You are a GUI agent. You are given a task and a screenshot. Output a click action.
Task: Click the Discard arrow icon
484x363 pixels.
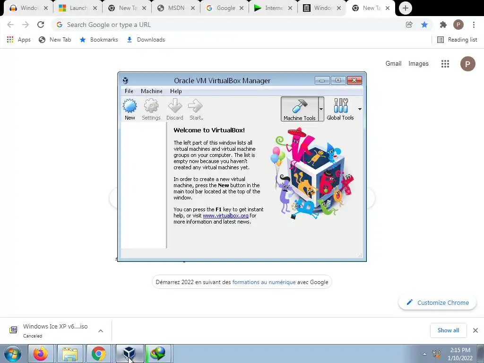tap(175, 109)
